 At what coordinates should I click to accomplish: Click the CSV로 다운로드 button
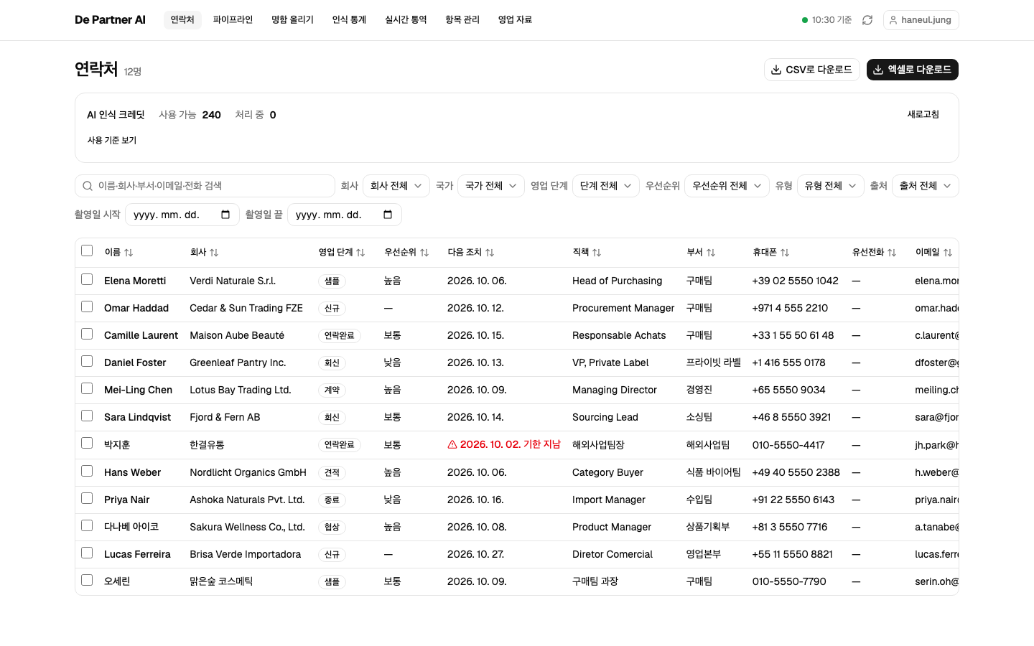pos(812,70)
